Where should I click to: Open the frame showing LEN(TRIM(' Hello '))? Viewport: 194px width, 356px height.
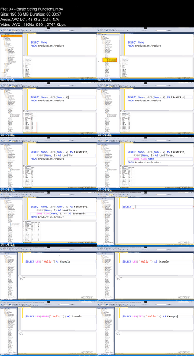coord(145,328)
